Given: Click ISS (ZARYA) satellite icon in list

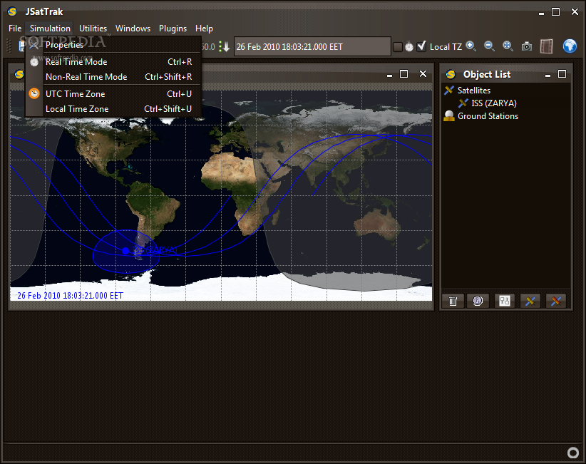Looking at the screenshot, I should pyautogui.click(x=463, y=103).
